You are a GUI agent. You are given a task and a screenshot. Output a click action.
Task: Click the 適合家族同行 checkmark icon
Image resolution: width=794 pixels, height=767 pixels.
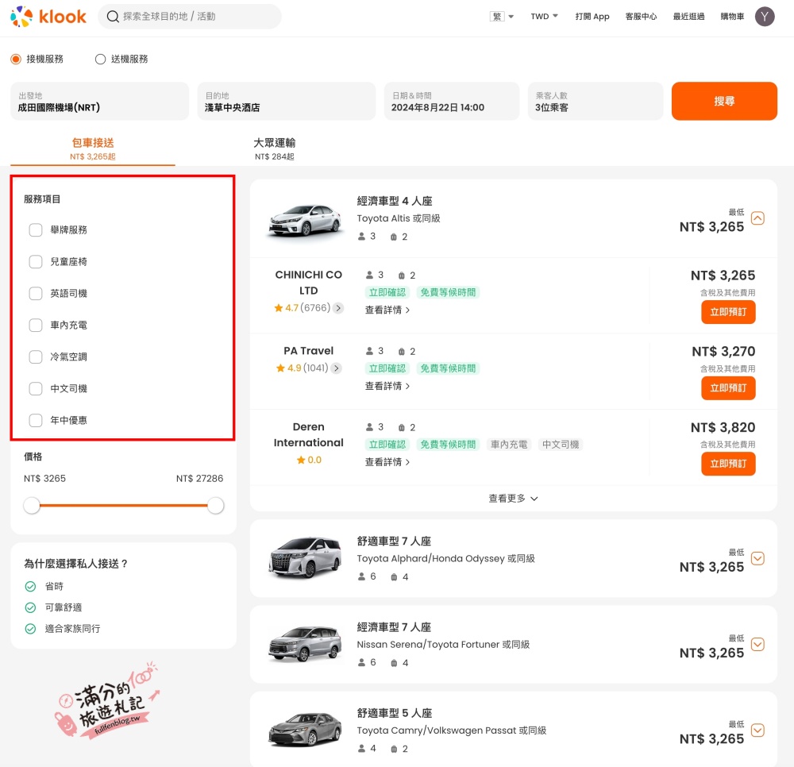pyautogui.click(x=30, y=629)
